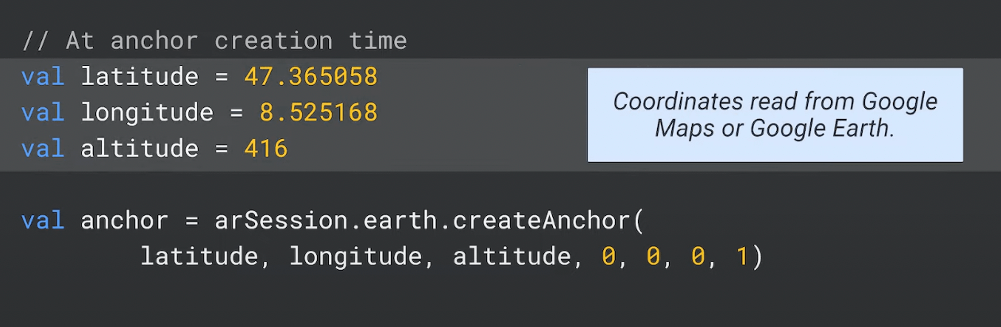The width and height of the screenshot is (1001, 327).
Task: Click the latitude argument in createAnchor call
Action: 199,256
